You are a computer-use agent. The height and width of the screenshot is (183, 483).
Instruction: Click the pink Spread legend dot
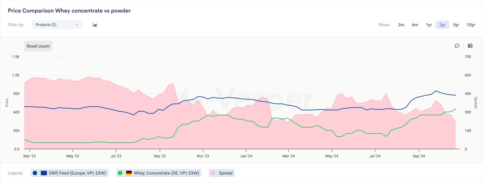pyautogui.click(x=213, y=173)
